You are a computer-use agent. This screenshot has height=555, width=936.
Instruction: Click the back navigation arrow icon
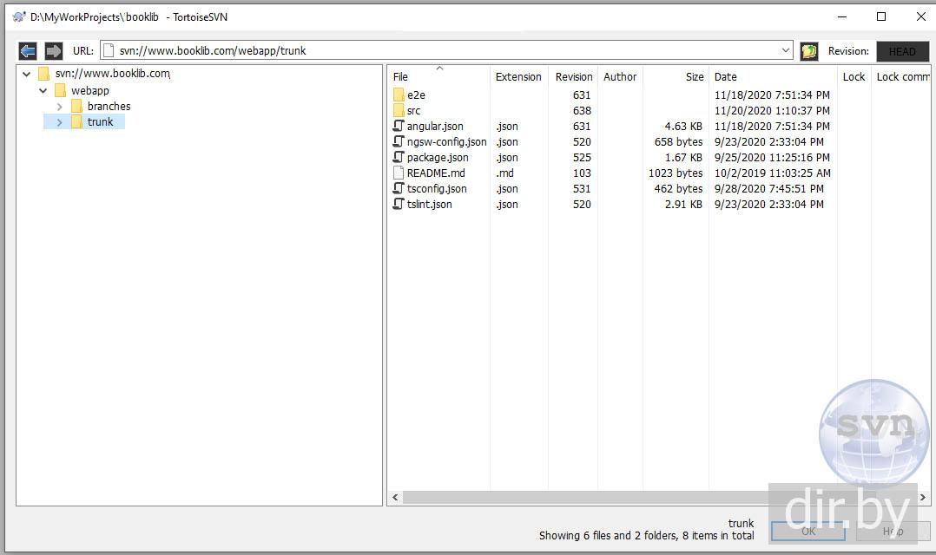[x=28, y=50]
